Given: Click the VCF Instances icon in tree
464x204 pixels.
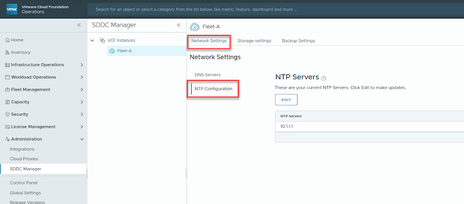Looking at the screenshot, I should pyautogui.click(x=102, y=40).
